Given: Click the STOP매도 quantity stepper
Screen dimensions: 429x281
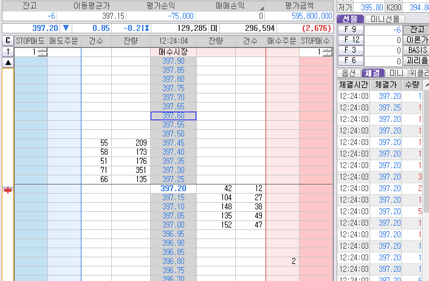Looking at the screenshot, I should click(x=42, y=52).
